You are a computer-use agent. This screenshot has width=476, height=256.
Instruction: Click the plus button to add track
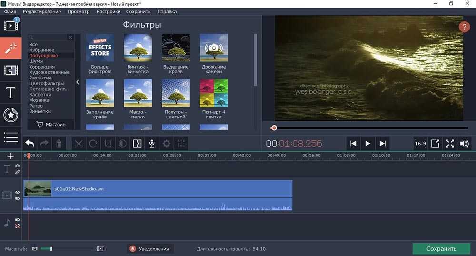(x=10, y=156)
